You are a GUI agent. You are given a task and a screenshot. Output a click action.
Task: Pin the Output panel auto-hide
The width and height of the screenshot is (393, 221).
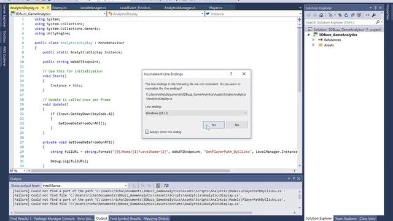tap(294, 179)
